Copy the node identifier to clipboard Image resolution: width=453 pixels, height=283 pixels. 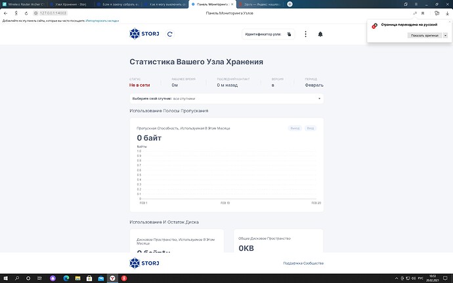point(288,34)
